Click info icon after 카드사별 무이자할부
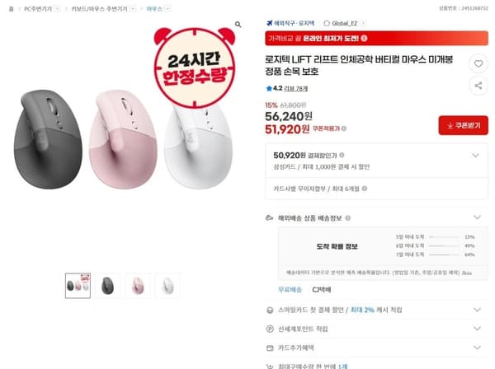 tap(365, 189)
